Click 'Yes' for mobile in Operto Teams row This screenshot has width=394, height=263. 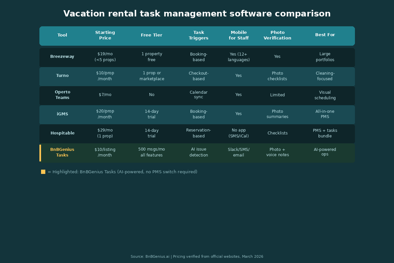pyautogui.click(x=239, y=95)
